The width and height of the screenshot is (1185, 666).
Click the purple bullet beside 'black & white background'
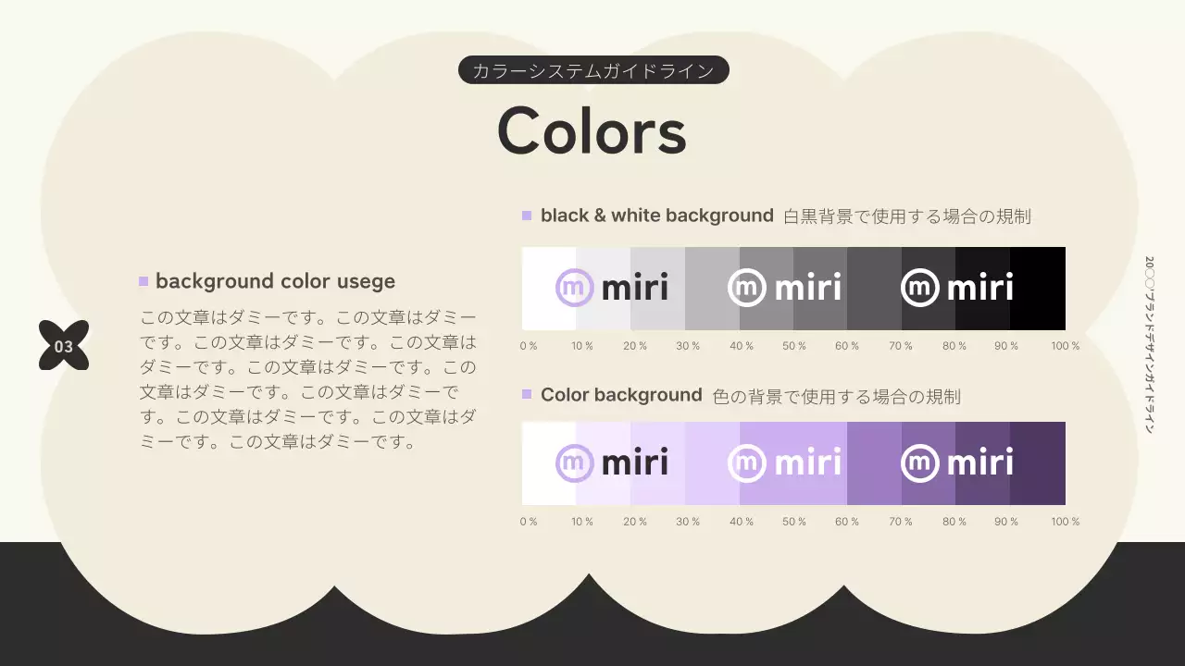point(527,216)
